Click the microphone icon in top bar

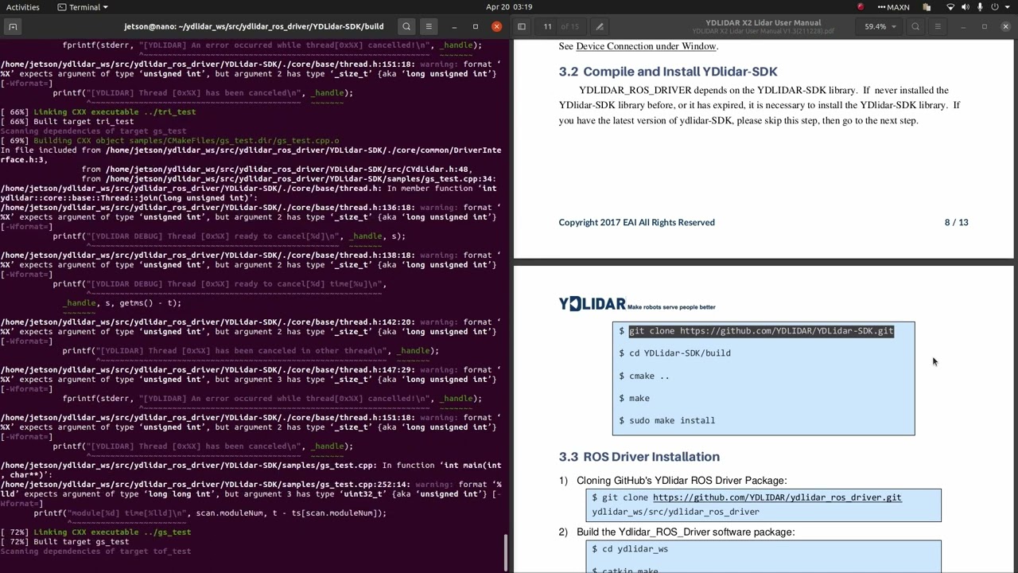pos(980,7)
